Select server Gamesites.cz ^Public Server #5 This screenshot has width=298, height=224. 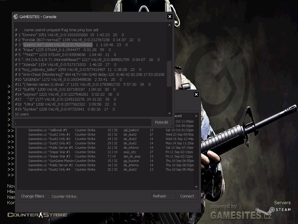point(105,148)
